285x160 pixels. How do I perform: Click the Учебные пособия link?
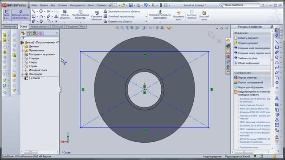click(x=248, y=58)
